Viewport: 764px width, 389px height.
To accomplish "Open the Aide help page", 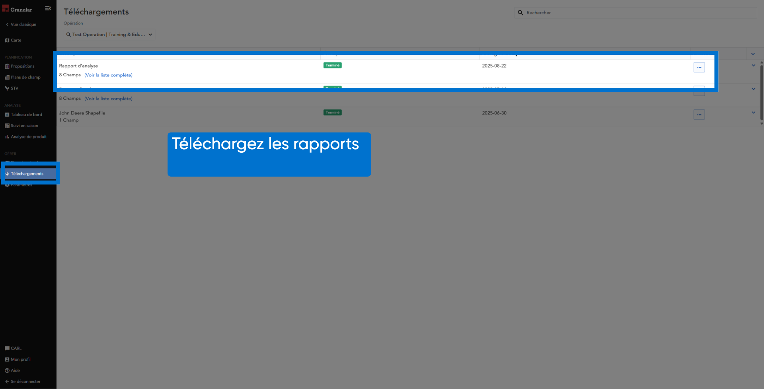I will click(12, 371).
